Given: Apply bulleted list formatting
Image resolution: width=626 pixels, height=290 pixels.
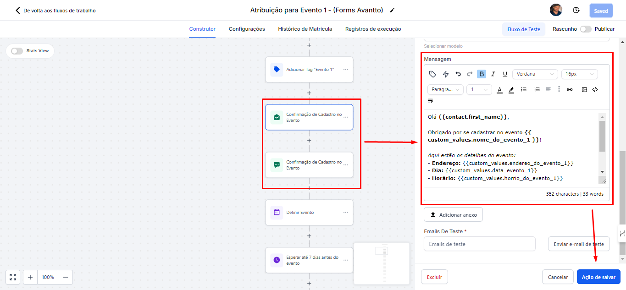Looking at the screenshot, I should tap(524, 90).
